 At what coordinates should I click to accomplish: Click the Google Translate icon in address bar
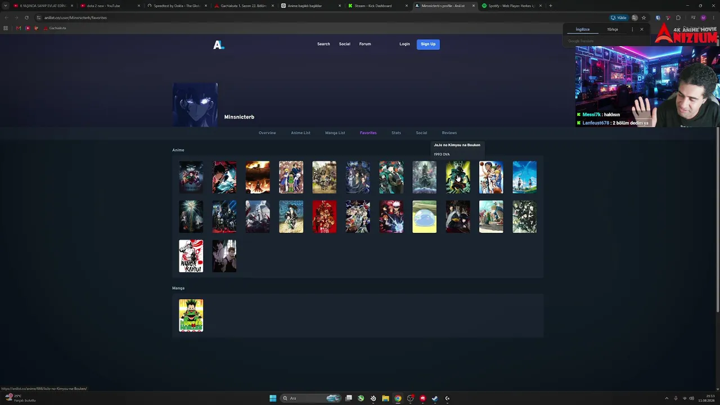(634, 17)
